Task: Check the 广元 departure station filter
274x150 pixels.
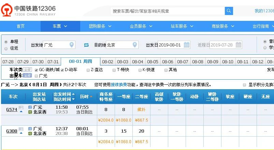Action: click(37, 76)
